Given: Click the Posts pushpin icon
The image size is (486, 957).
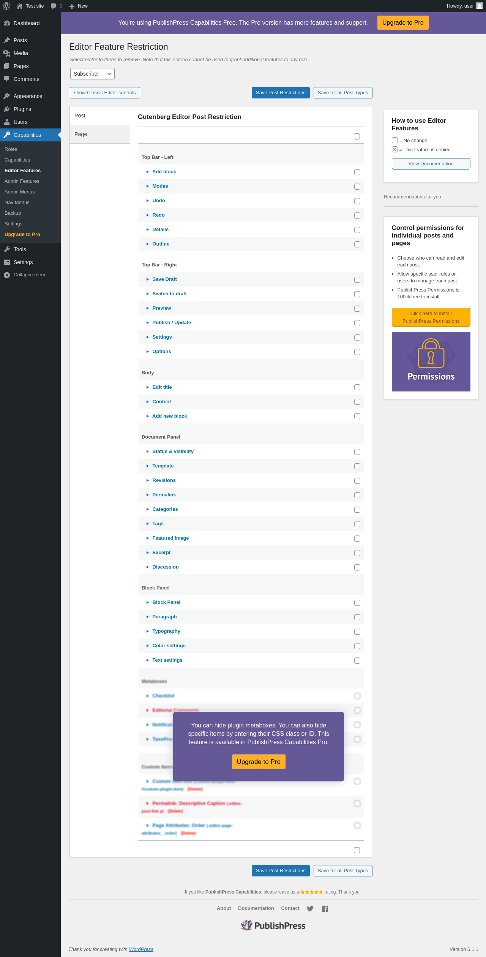Looking at the screenshot, I should 7,40.
